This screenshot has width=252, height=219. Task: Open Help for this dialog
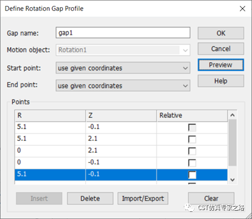(221, 81)
